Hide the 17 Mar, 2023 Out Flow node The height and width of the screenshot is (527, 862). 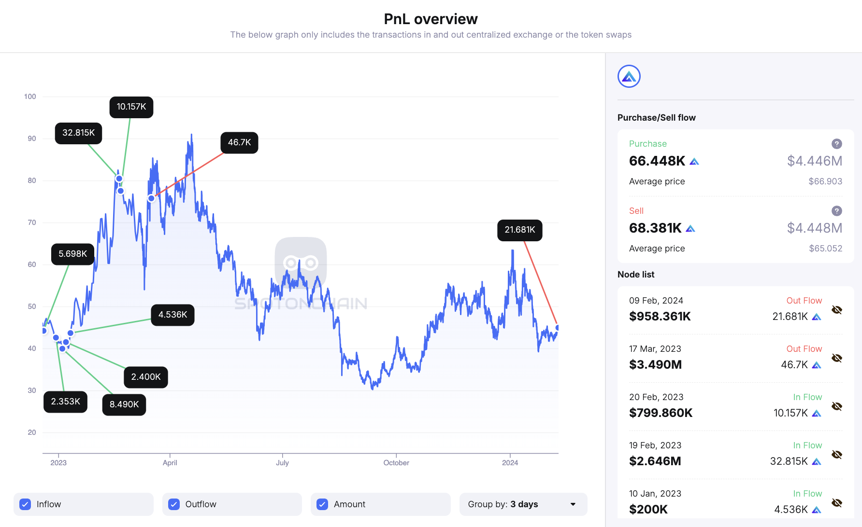point(836,358)
